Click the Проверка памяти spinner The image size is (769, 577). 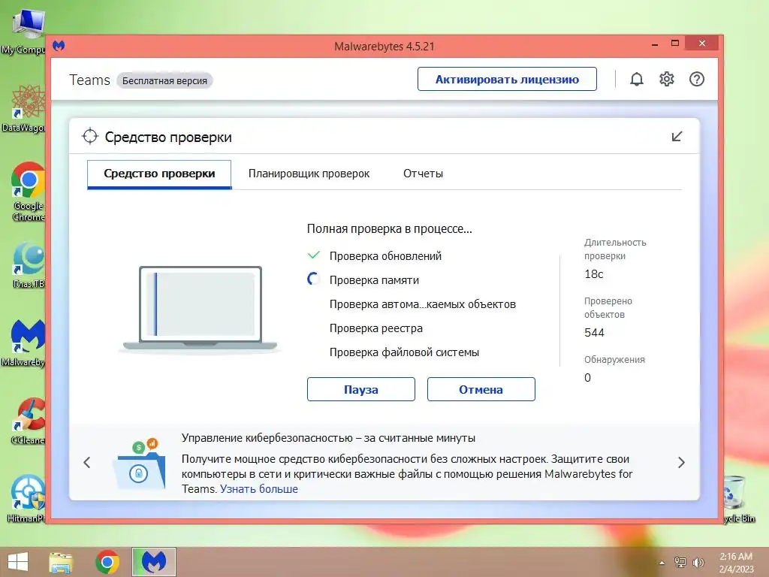(x=313, y=279)
